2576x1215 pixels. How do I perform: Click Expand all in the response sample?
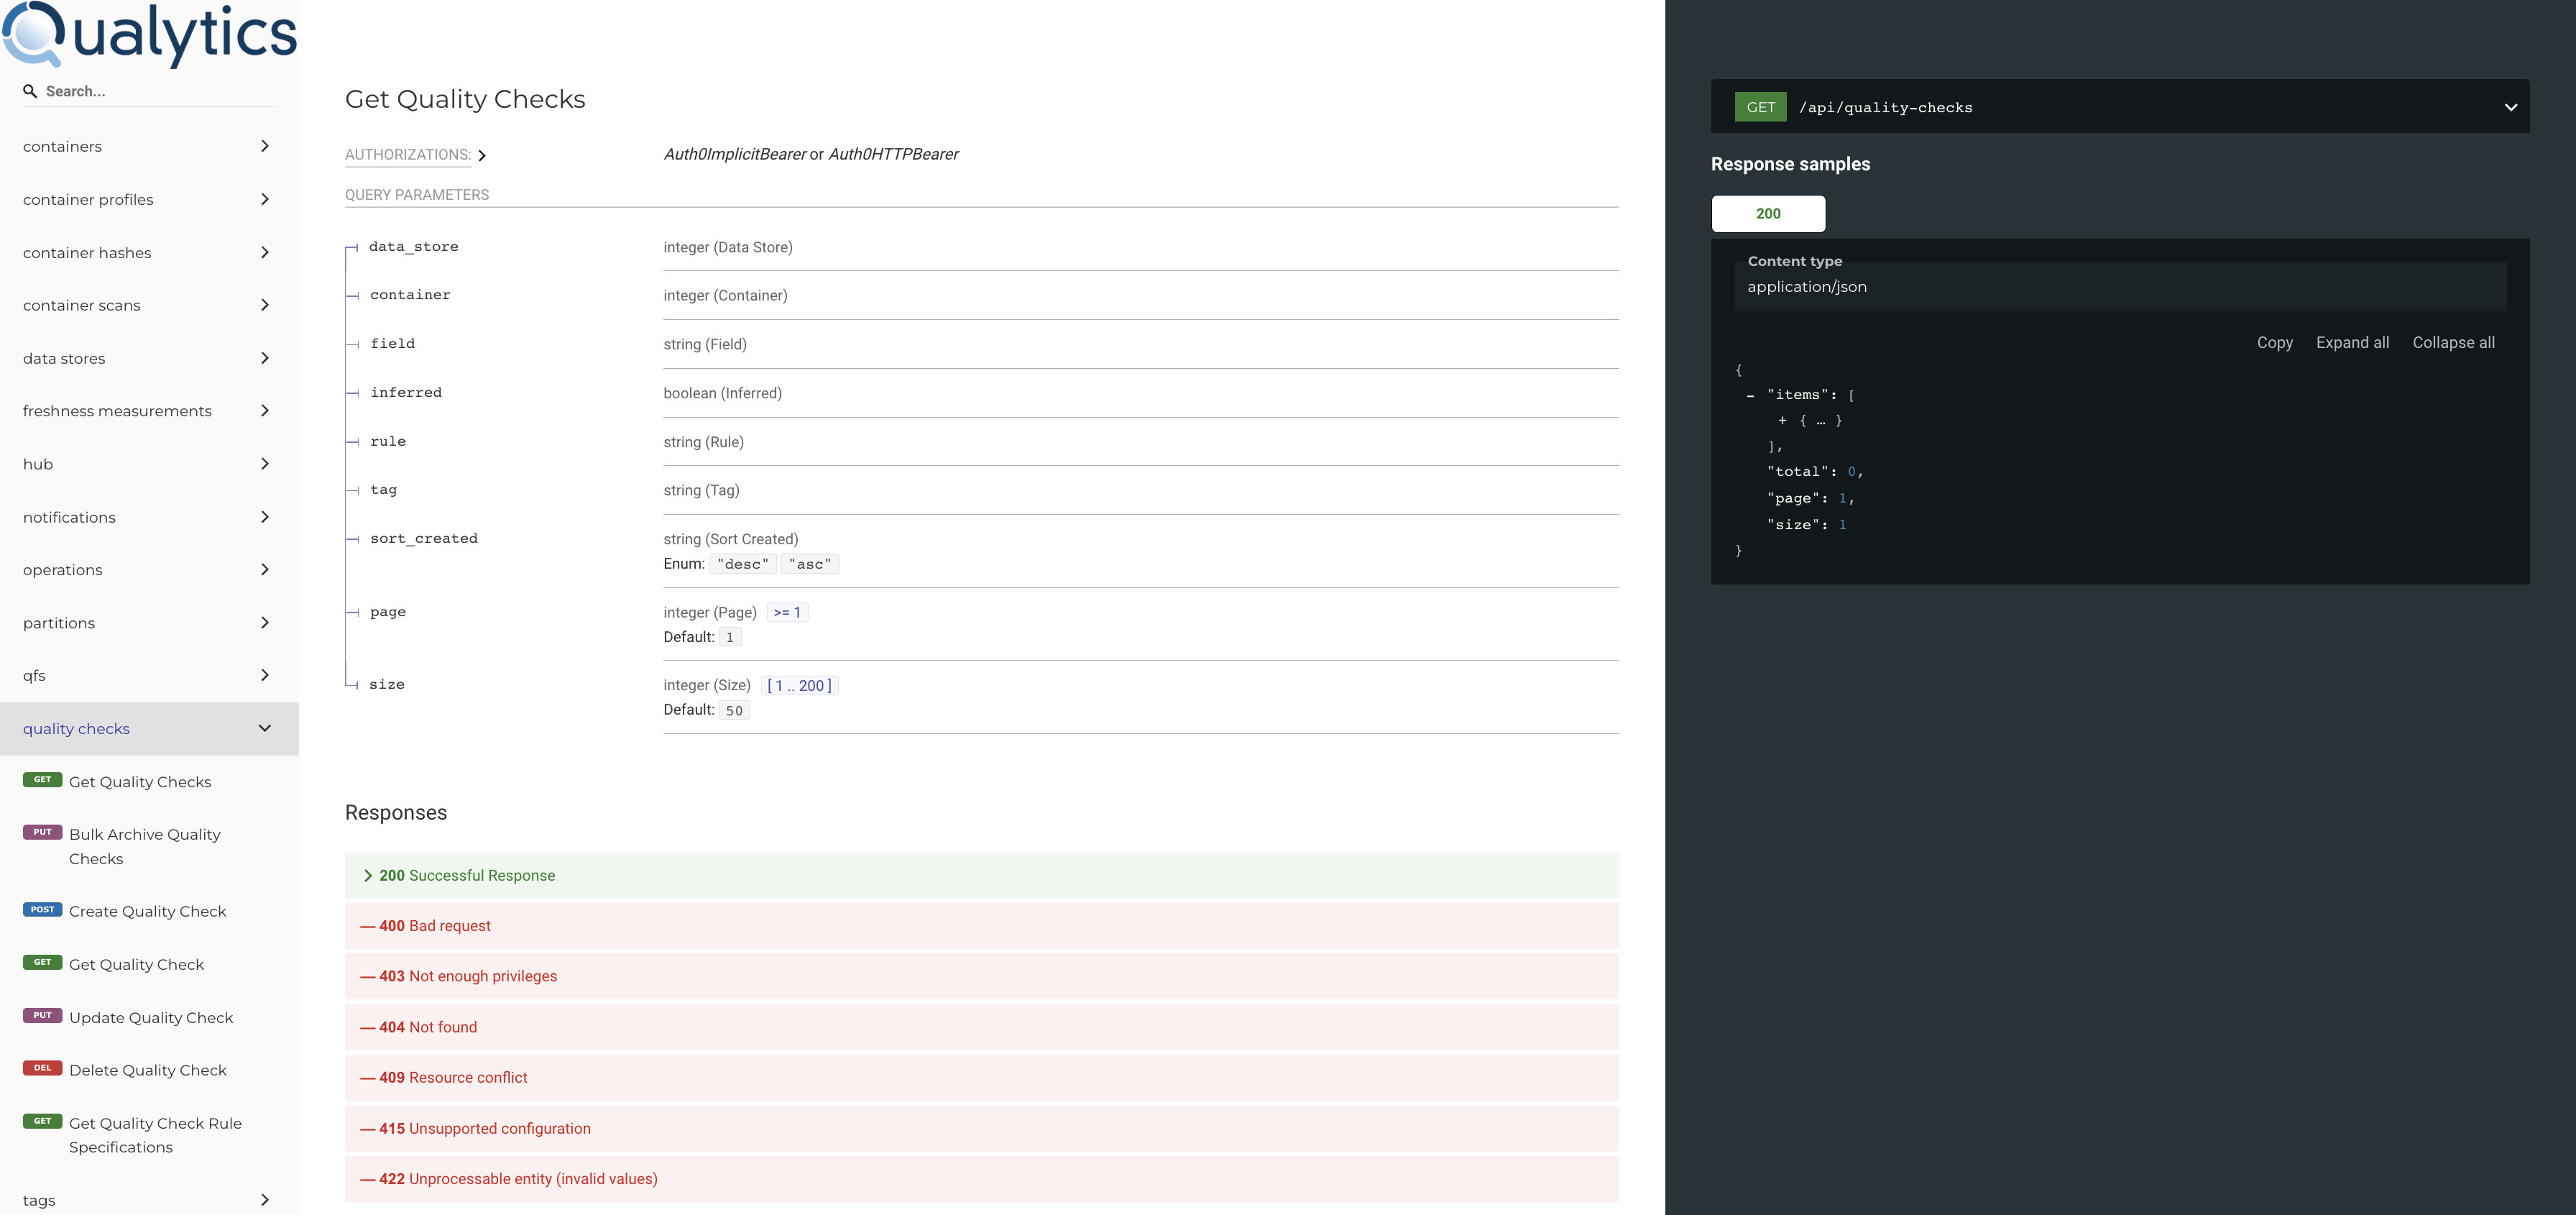pyautogui.click(x=2352, y=342)
